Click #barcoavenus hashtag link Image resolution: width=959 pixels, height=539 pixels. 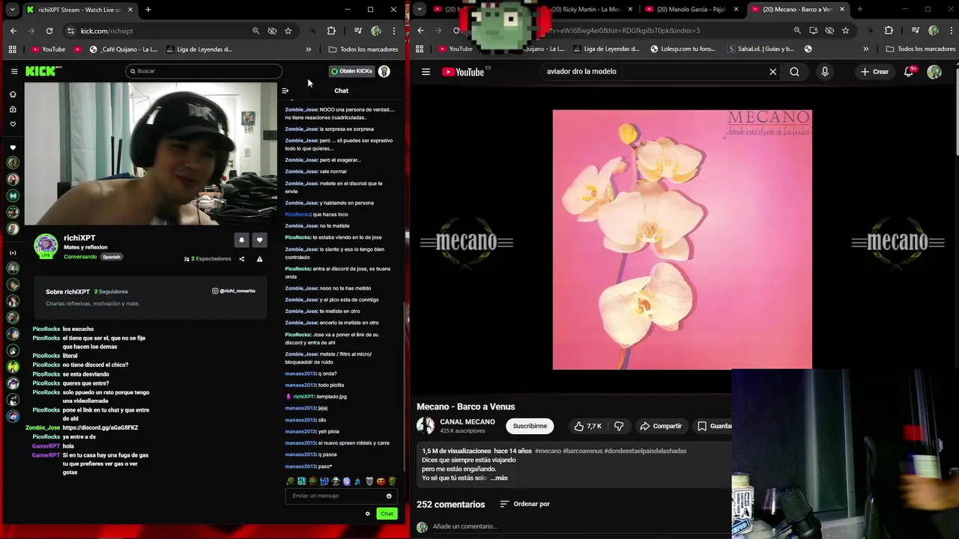[582, 451]
